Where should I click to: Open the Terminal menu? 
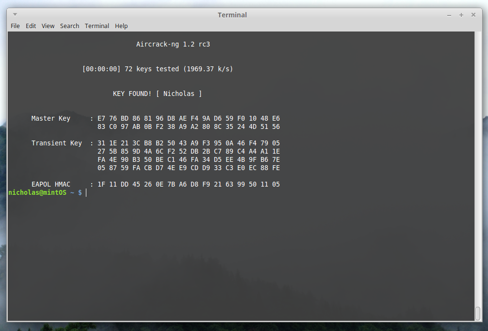coord(97,26)
